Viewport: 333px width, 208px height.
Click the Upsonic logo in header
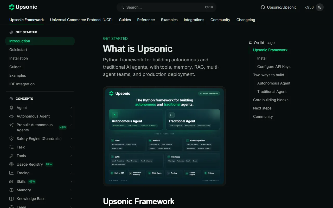point(23,7)
